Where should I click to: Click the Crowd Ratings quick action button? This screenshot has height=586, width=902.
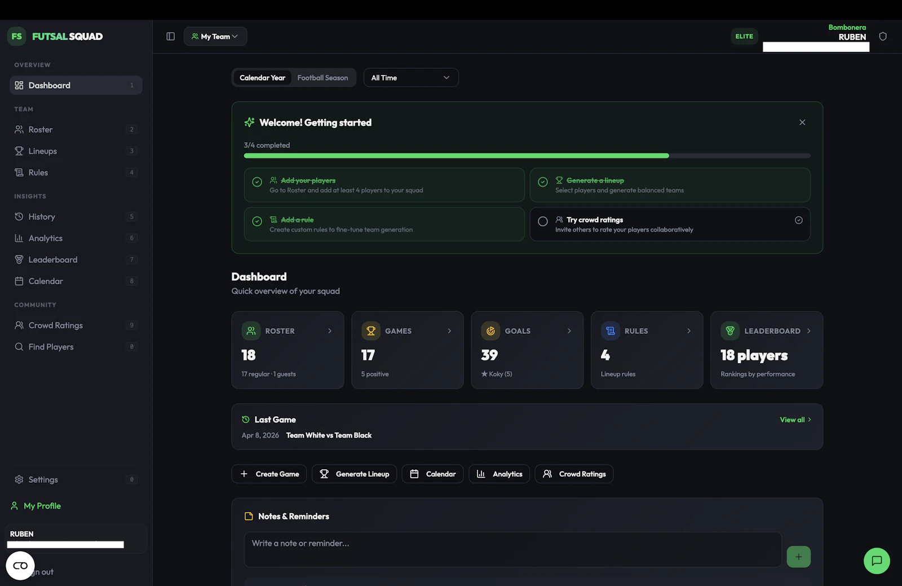tap(574, 474)
